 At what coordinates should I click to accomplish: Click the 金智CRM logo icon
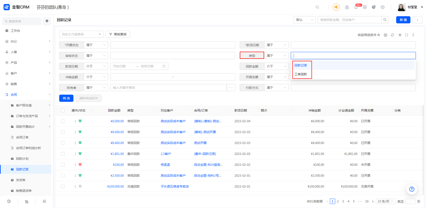6,7
